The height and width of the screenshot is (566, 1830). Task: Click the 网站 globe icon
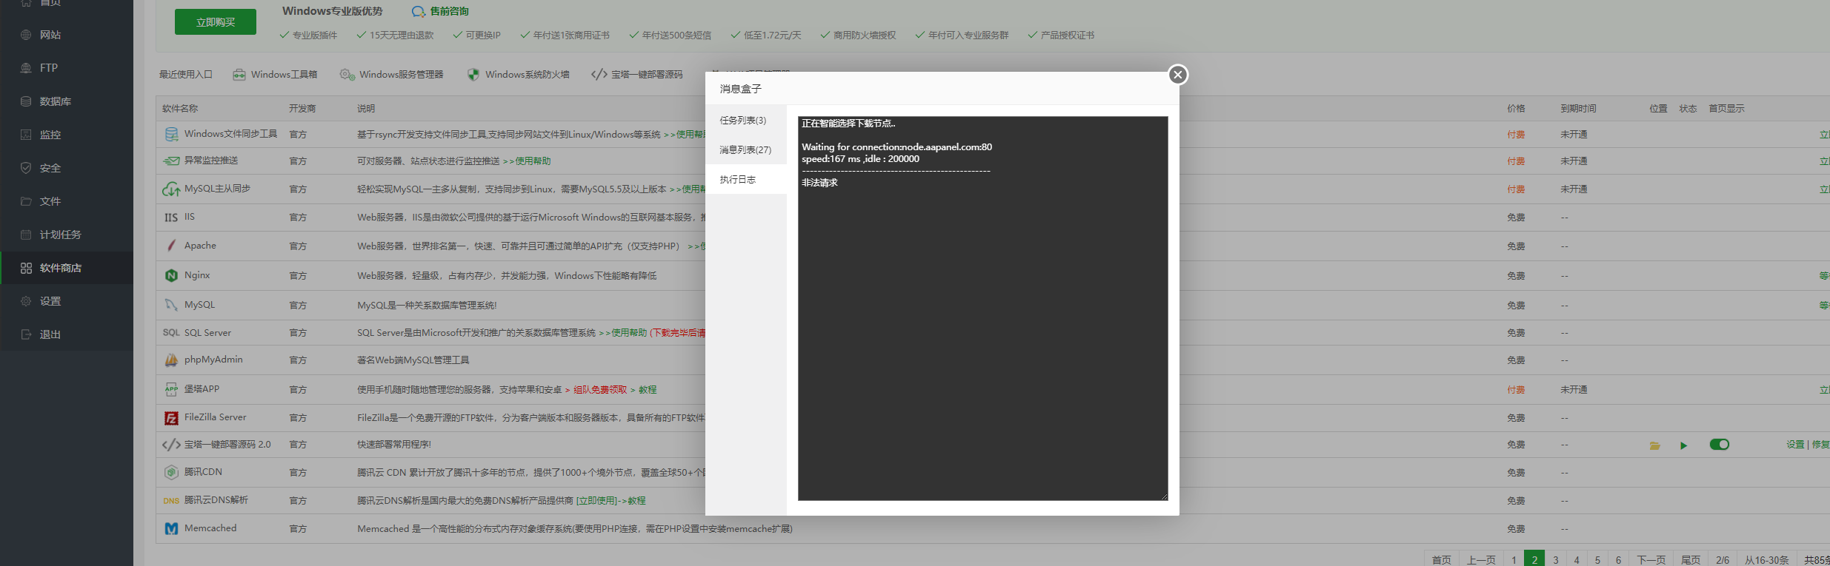coord(26,35)
